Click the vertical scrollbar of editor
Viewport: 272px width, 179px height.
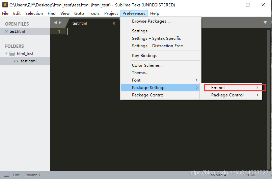coord(268,100)
